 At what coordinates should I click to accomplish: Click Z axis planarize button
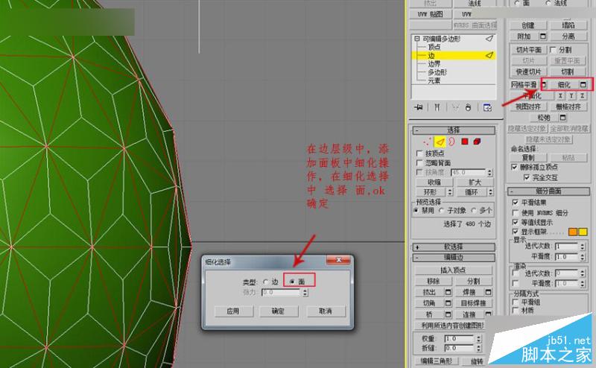(x=582, y=96)
